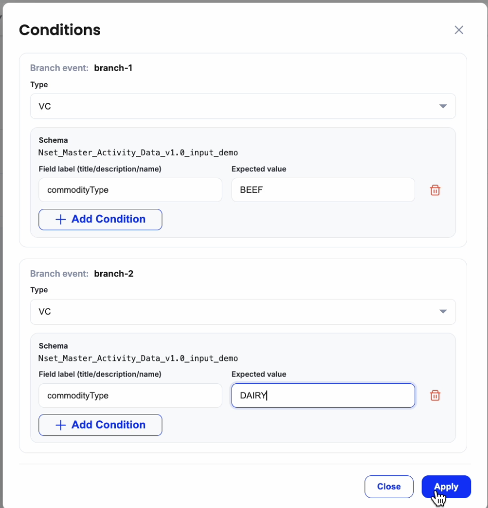Click the plus icon in branch-2's Add Condition
Viewport: 488px width, 508px height.
(61, 425)
